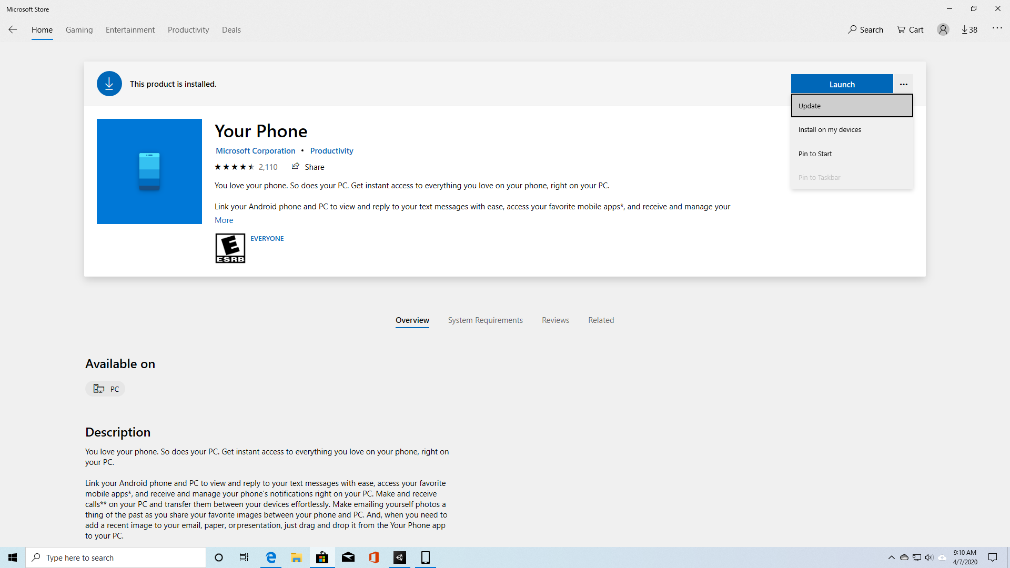Switch to Microsoft Store taskbar icon
Viewport: 1010px width, 568px height.
pyautogui.click(x=322, y=557)
